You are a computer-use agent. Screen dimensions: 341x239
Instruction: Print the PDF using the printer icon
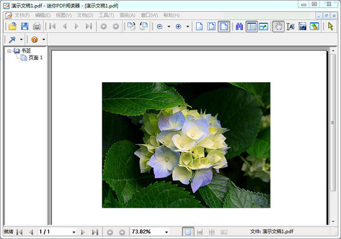(37, 26)
